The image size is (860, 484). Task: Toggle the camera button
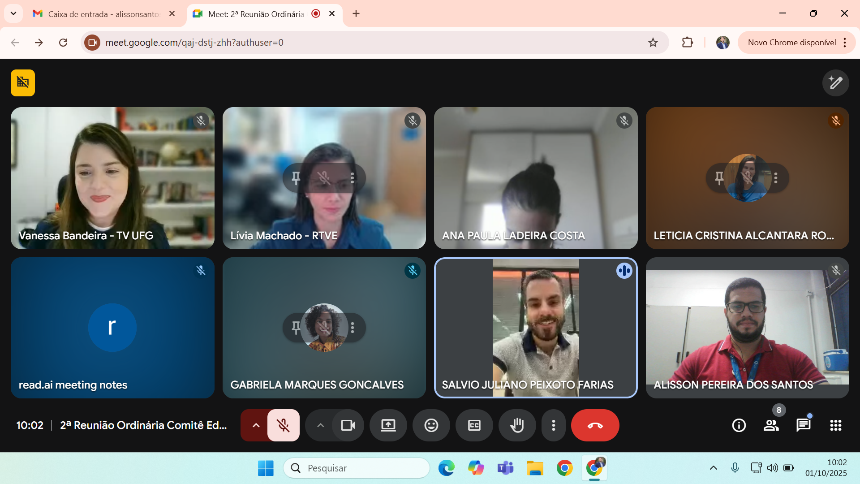[348, 425]
